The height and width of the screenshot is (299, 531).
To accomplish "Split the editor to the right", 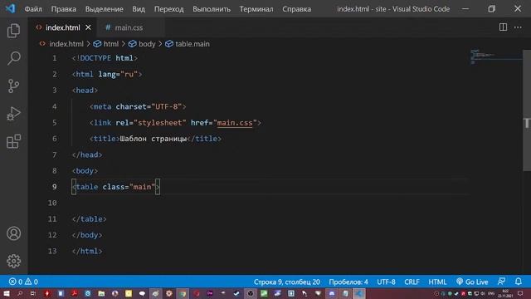I will 503,27.
